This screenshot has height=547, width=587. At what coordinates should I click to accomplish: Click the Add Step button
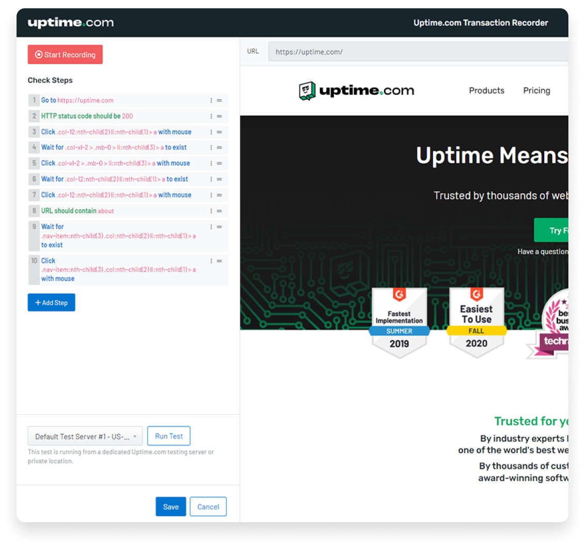pyautogui.click(x=51, y=302)
